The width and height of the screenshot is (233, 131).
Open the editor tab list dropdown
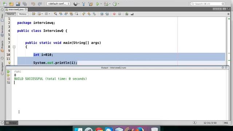point(224,9)
